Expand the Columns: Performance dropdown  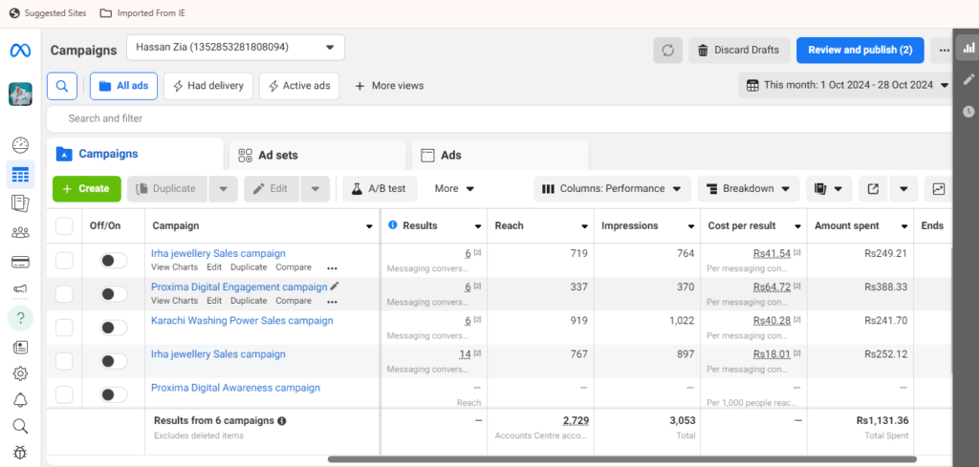(x=612, y=189)
